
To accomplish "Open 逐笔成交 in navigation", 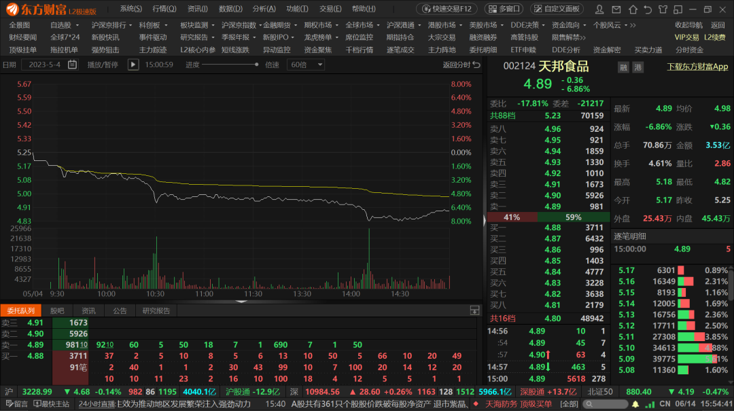I will click(400, 50).
